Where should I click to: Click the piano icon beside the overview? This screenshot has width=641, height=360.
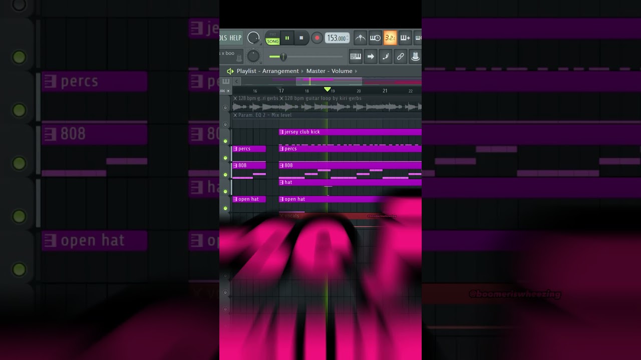click(226, 81)
